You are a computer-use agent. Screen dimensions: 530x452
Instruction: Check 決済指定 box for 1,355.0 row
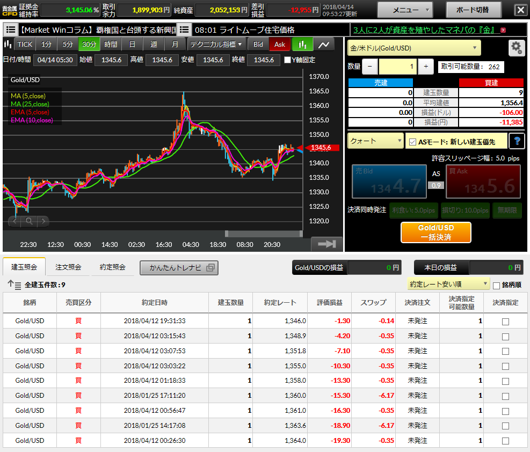point(505,366)
